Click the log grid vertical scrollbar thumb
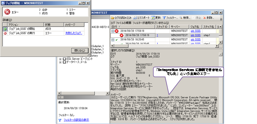 (221, 32)
